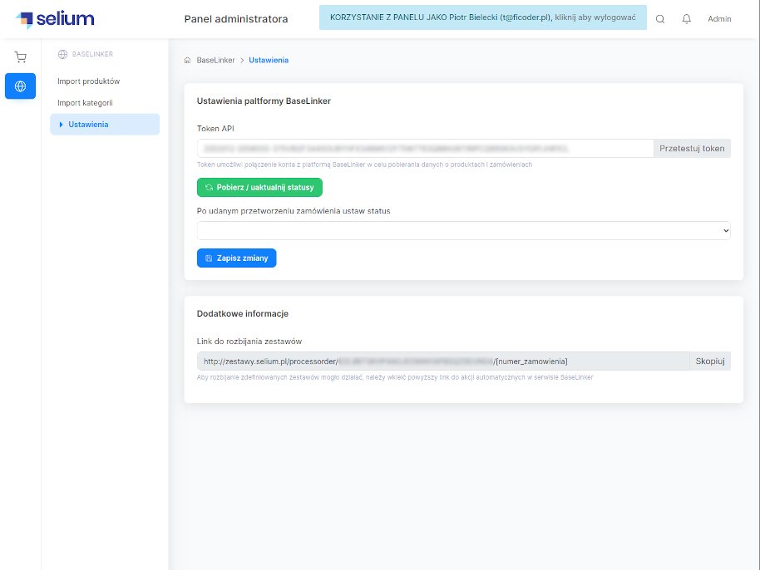Open the Admin user menu
The width and height of the screenshot is (760, 570).
[x=719, y=19]
